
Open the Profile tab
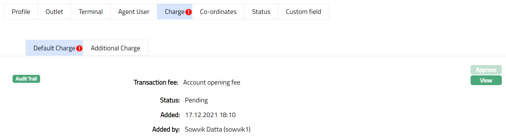21,12
